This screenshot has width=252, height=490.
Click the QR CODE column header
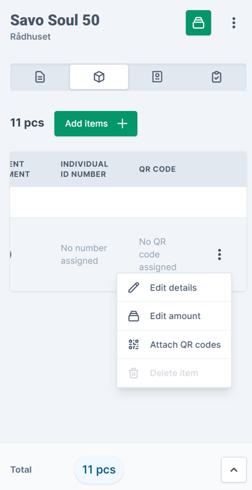[x=158, y=169]
